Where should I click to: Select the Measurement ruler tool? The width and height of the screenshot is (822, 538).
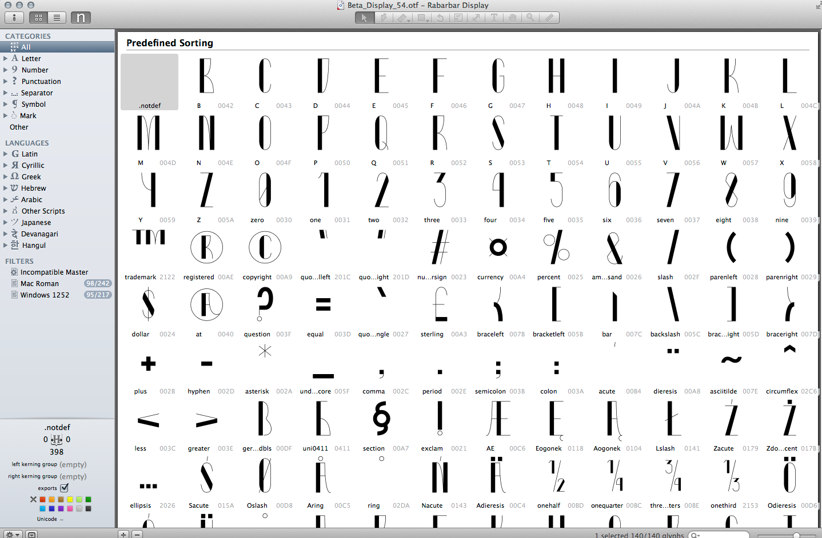pos(549,18)
